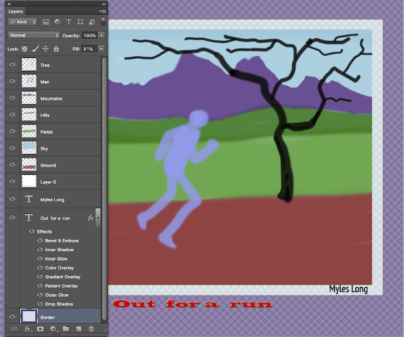Click red Out for a run title on canvas
Viewport: 404px width, 337px height.
click(x=193, y=304)
